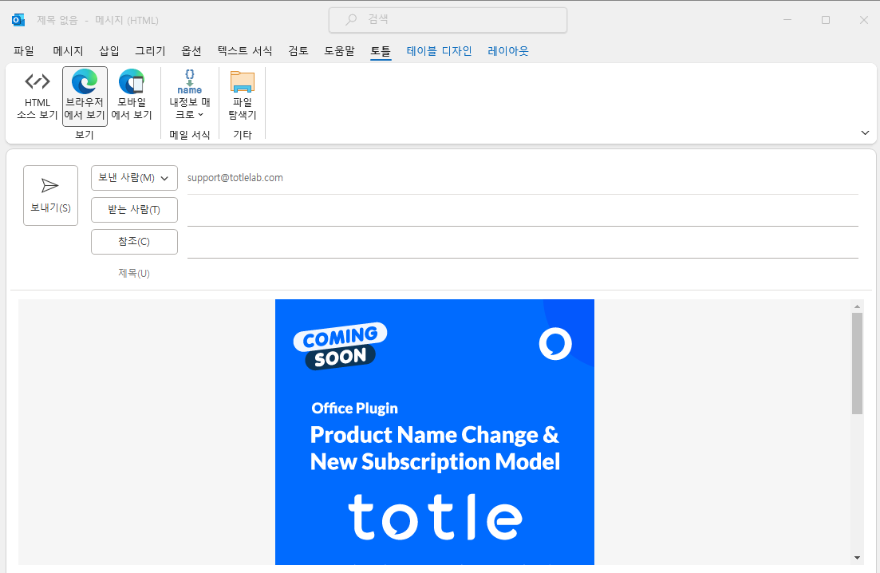The height and width of the screenshot is (573, 880).
Task: Collapse the ribbon with chevron
Action: point(865,133)
